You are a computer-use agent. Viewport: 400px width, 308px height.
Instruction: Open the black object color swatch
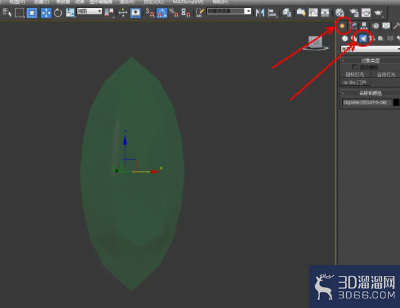(396, 102)
